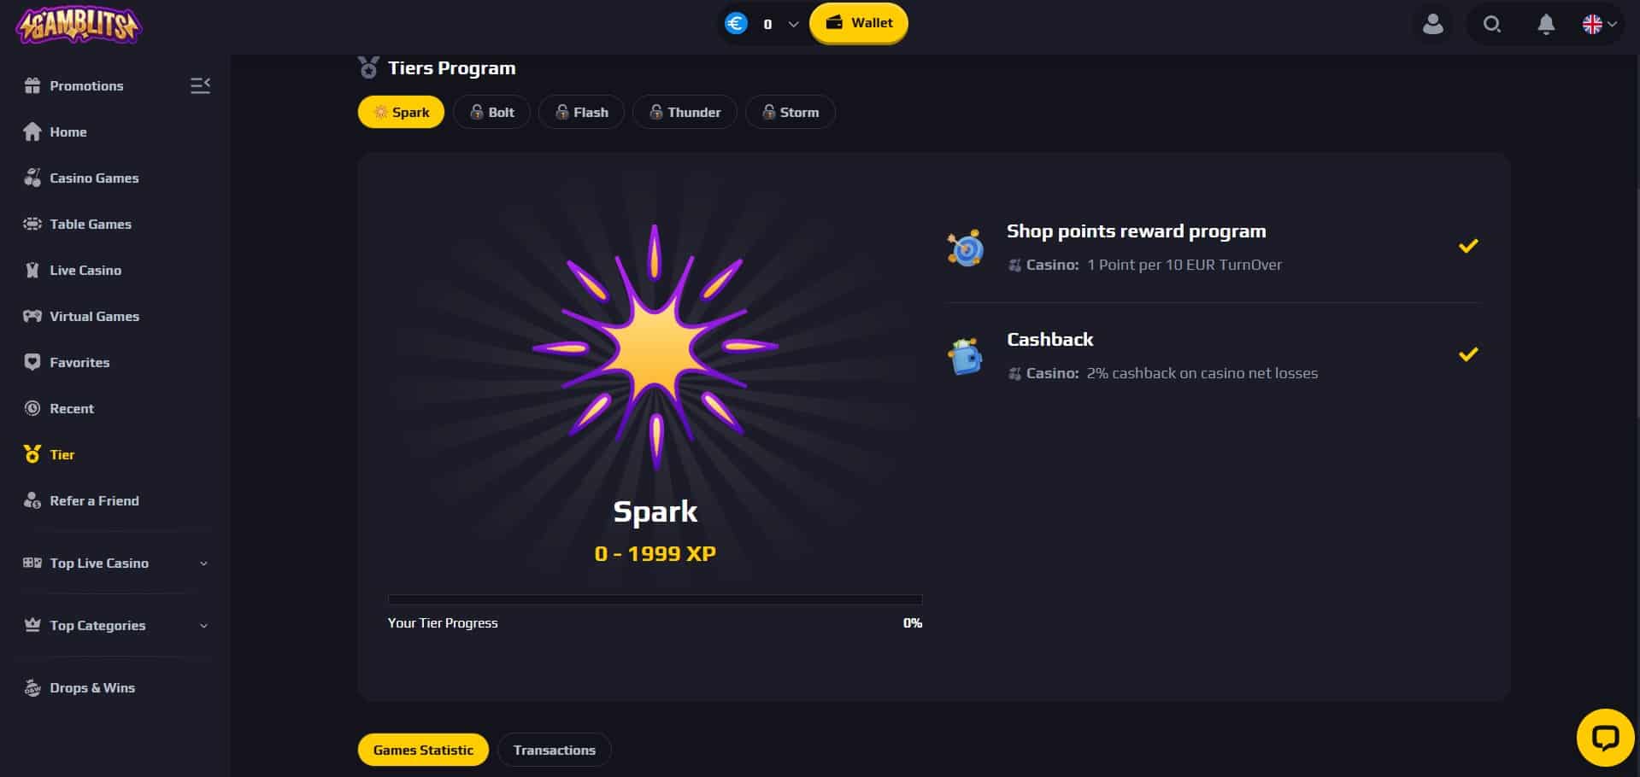Expand the Top Categories section

tap(115, 625)
